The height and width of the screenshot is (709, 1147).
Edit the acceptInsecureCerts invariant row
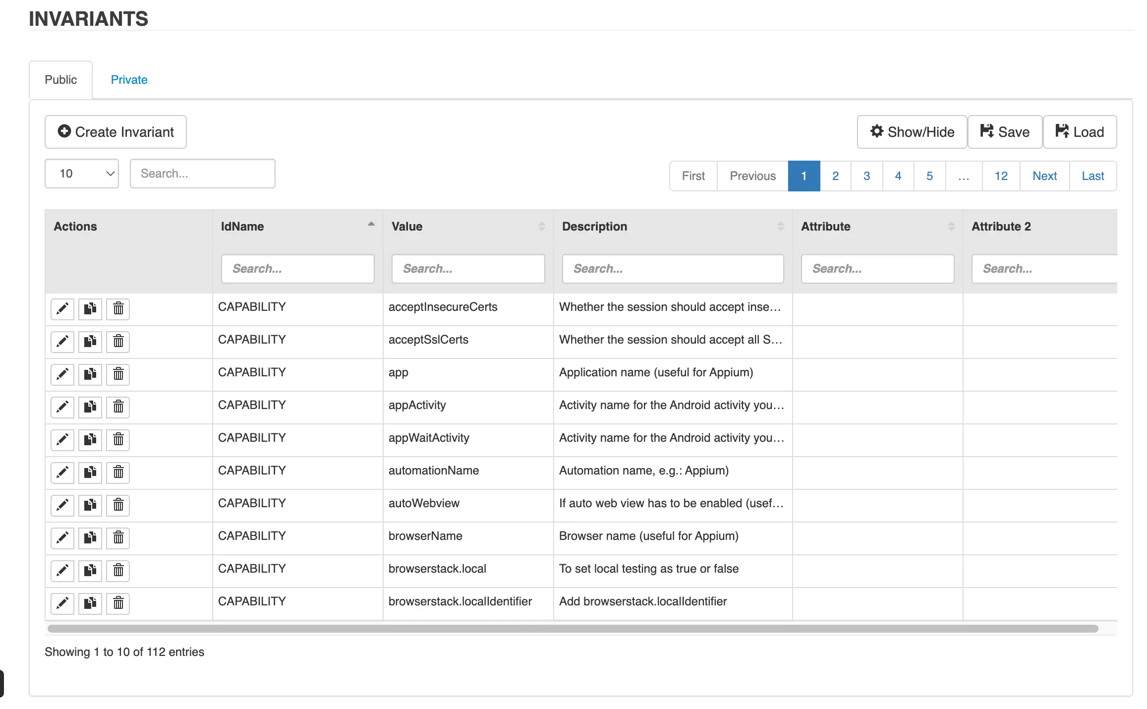pos(62,309)
